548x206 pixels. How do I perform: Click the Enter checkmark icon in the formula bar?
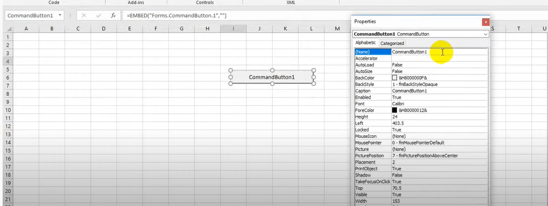[x=99, y=16]
